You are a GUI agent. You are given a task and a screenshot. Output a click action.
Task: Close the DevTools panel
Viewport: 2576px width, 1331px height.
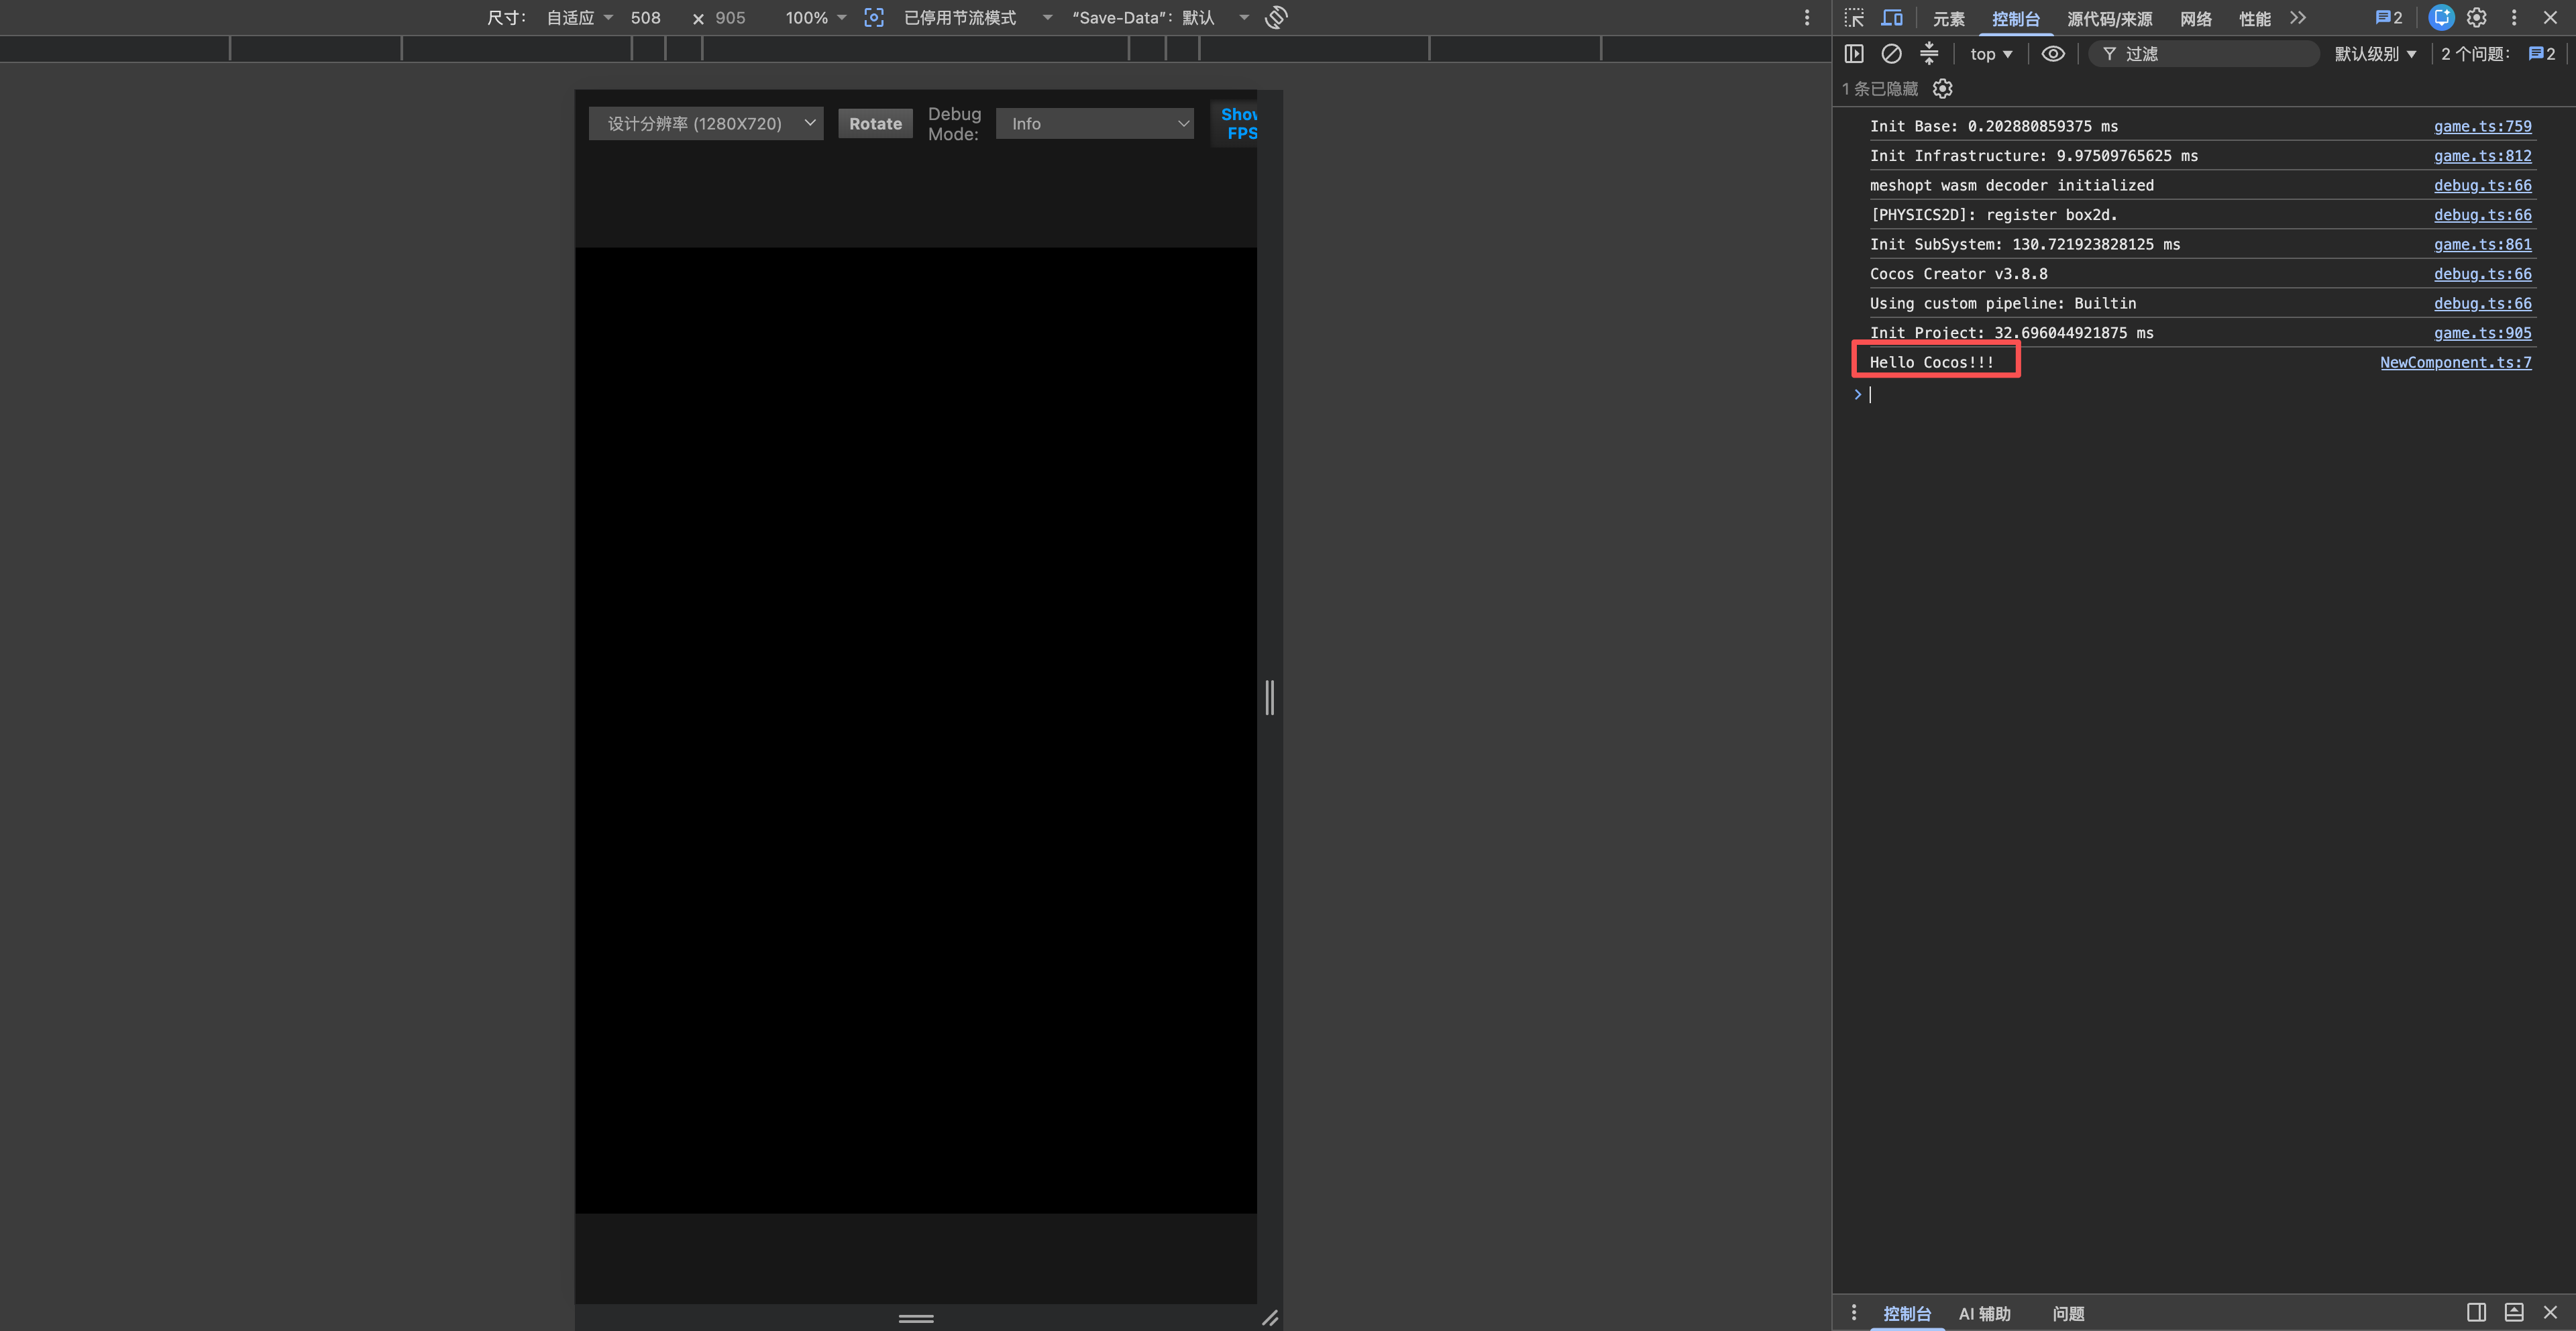pos(2550,18)
